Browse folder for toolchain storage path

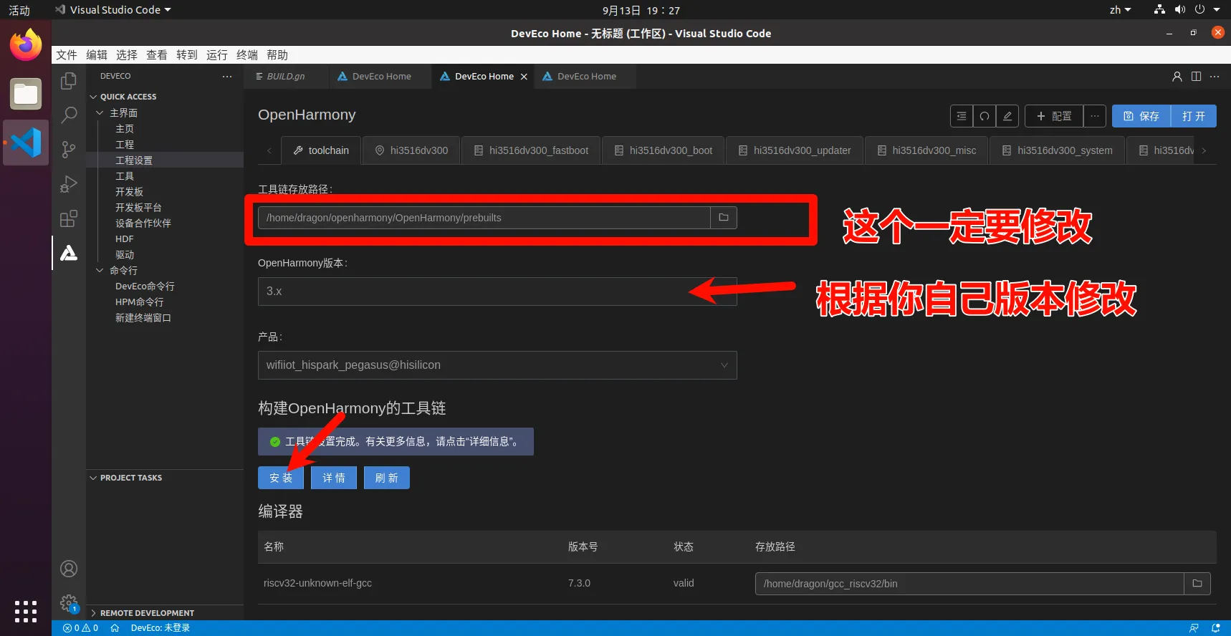(x=724, y=218)
